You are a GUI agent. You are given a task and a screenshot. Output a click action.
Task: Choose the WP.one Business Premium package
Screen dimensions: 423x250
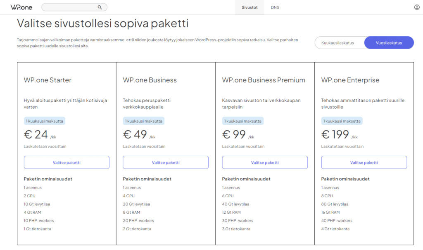tap(265, 162)
